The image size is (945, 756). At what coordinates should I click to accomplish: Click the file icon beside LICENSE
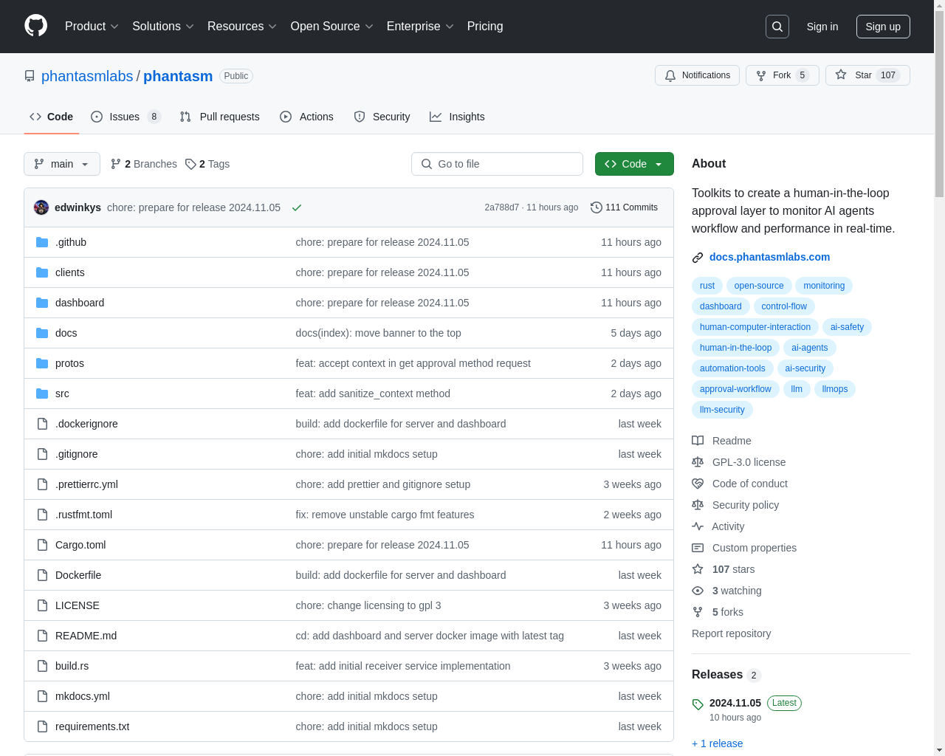[42, 605]
